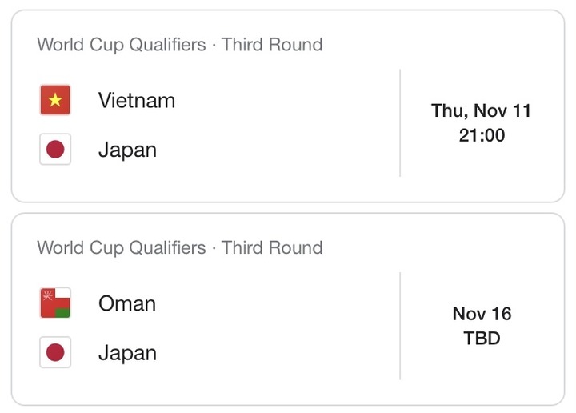Select Japan team name below Vietnam

[127, 150]
